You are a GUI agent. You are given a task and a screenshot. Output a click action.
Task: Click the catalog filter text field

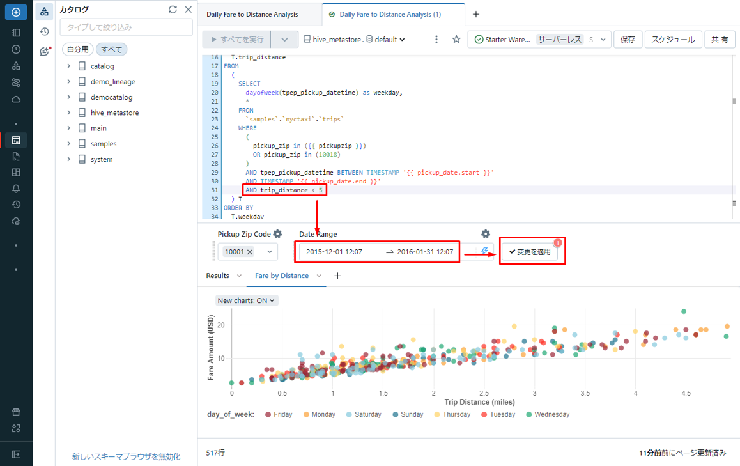click(126, 27)
